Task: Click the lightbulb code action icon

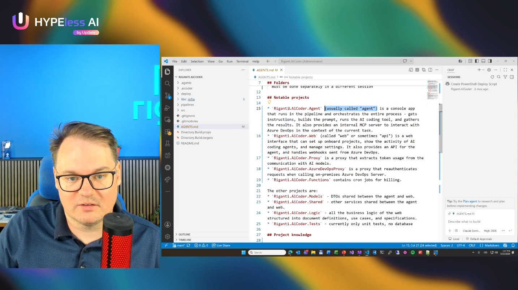Action: [x=269, y=102]
